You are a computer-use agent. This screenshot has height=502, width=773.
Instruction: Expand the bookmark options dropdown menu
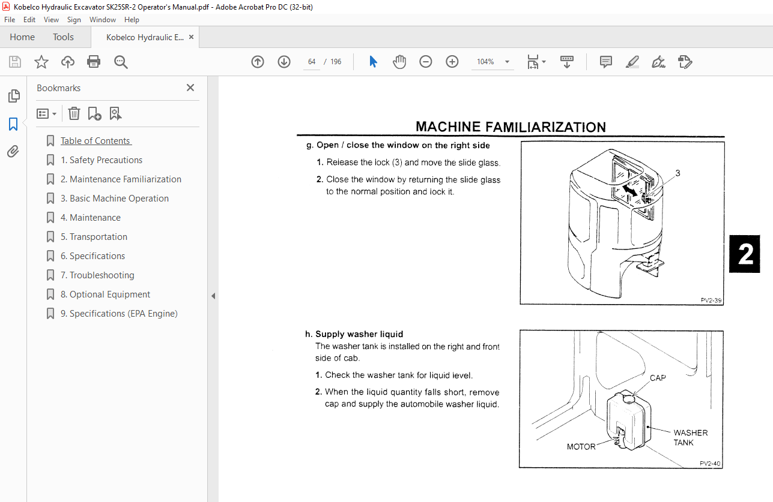click(x=47, y=113)
